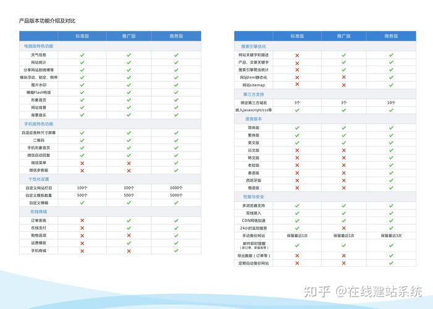
Task: Click the 手机版特色功能 section heading
Action: tap(39, 124)
